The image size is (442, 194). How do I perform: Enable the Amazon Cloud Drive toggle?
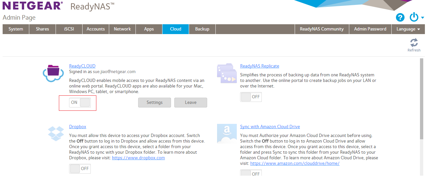251,173
